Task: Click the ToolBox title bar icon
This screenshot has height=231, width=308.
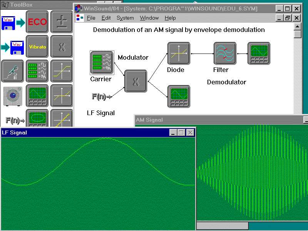Action: [5, 5]
